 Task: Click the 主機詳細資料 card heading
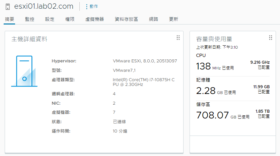point(29,39)
